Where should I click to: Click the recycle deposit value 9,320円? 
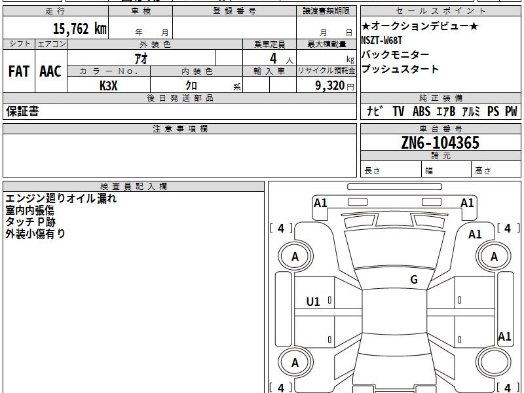click(334, 86)
